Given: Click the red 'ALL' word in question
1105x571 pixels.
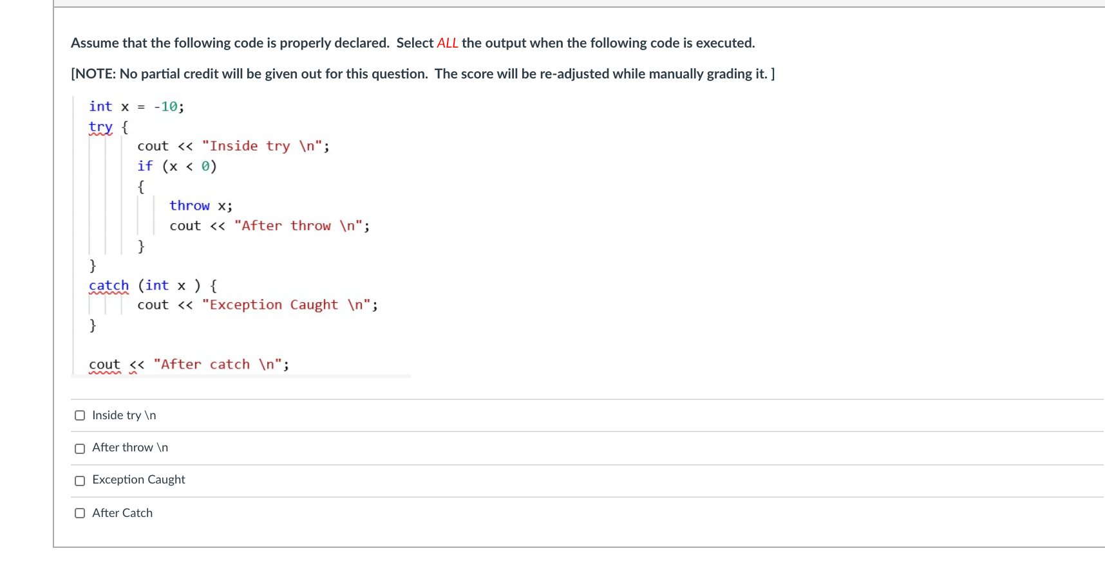Looking at the screenshot, I should point(448,43).
